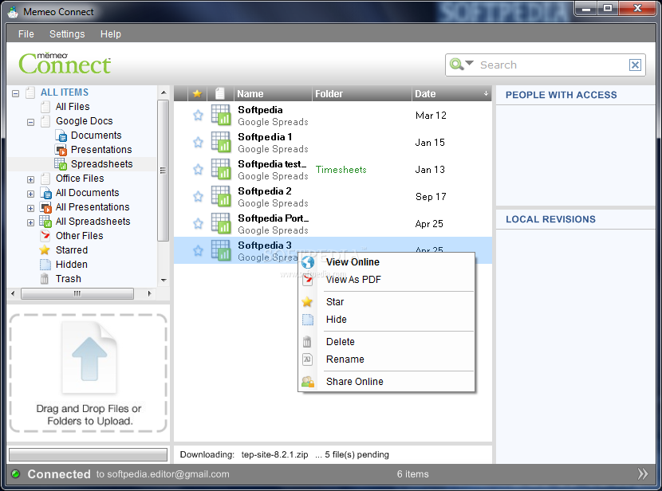The image size is (662, 491).
Task: Click sidebar vertical scrollbar down arrow
Action: (x=164, y=280)
